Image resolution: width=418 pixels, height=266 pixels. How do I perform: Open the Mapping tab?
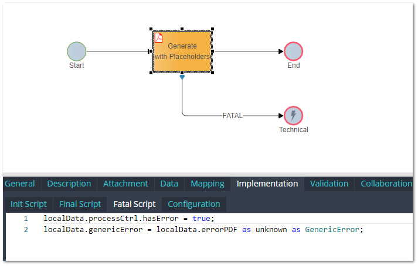pos(208,184)
